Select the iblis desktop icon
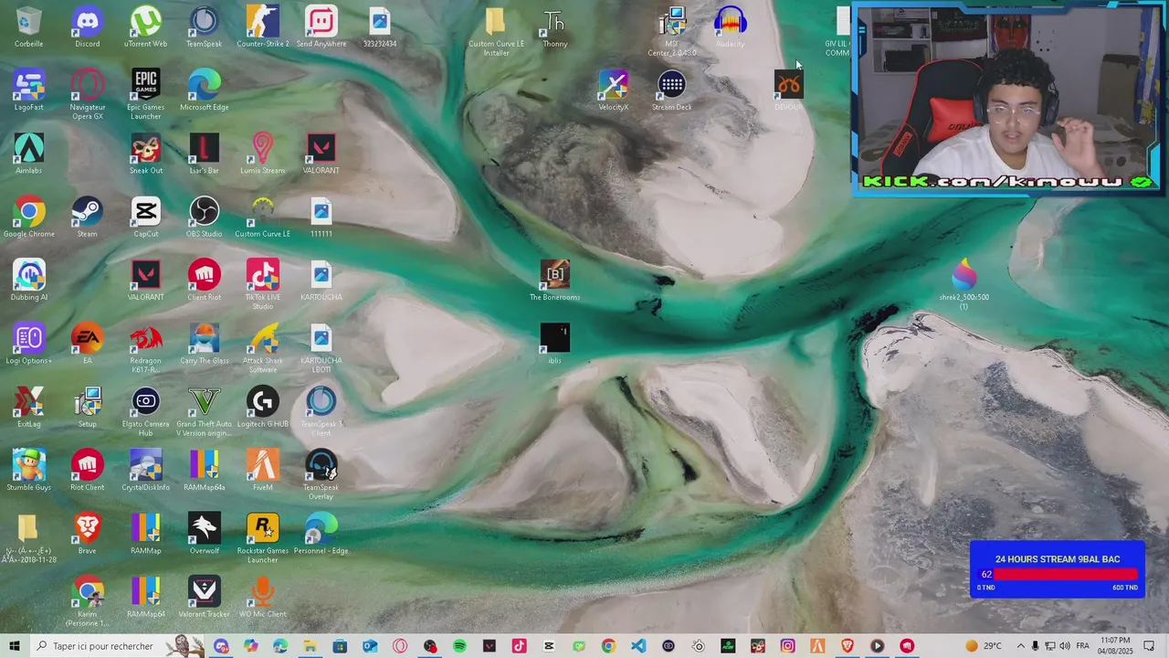Viewport: 1169px width, 658px height. [554, 343]
